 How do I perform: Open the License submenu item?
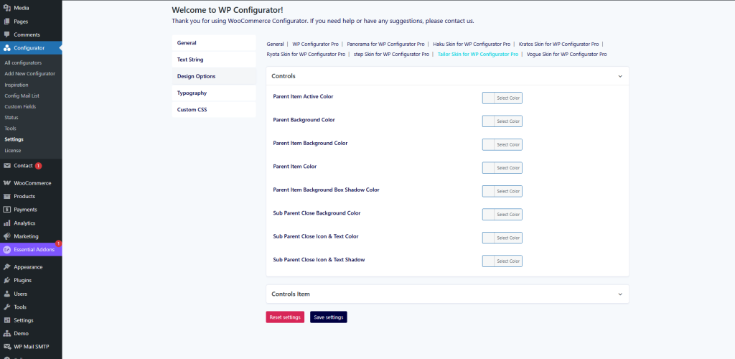coord(13,151)
